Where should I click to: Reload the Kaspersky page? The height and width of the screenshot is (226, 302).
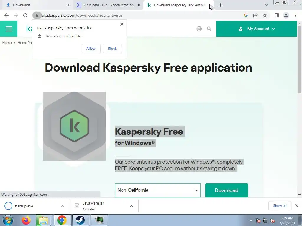click(25, 15)
